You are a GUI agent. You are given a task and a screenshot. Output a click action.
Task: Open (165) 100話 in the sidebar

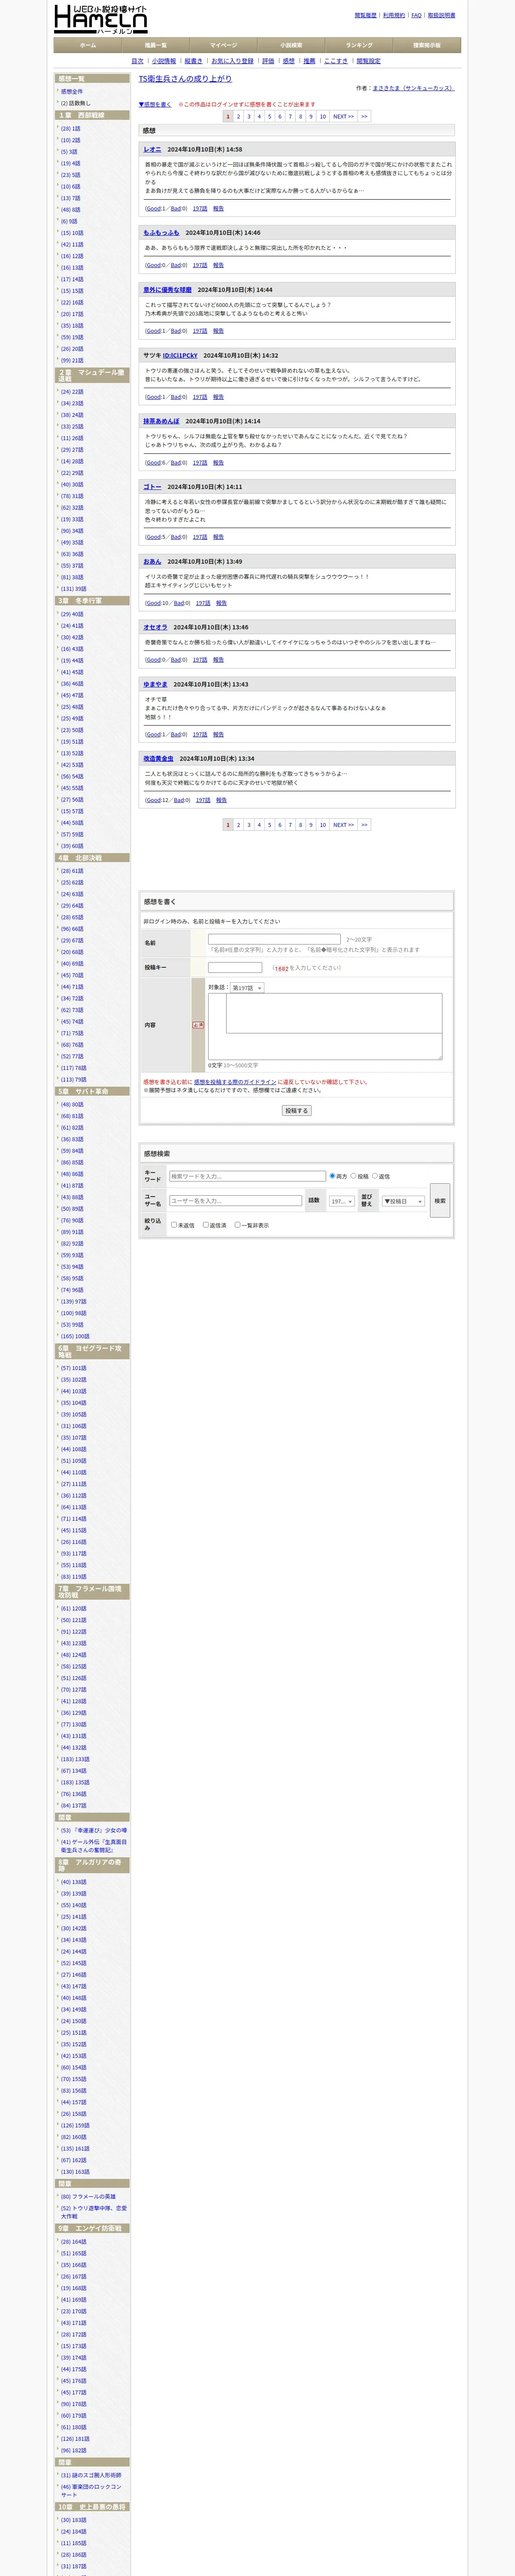tap(75, 1336)
